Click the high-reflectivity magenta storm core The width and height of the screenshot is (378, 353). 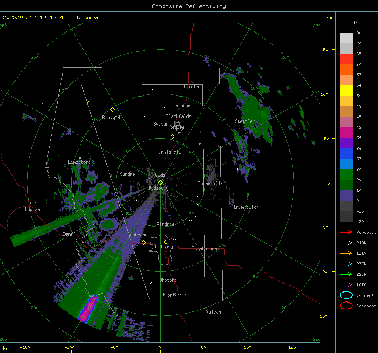(88, 309)
